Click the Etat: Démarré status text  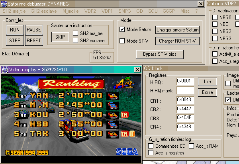pyautogui.click(x=16, y=54)
